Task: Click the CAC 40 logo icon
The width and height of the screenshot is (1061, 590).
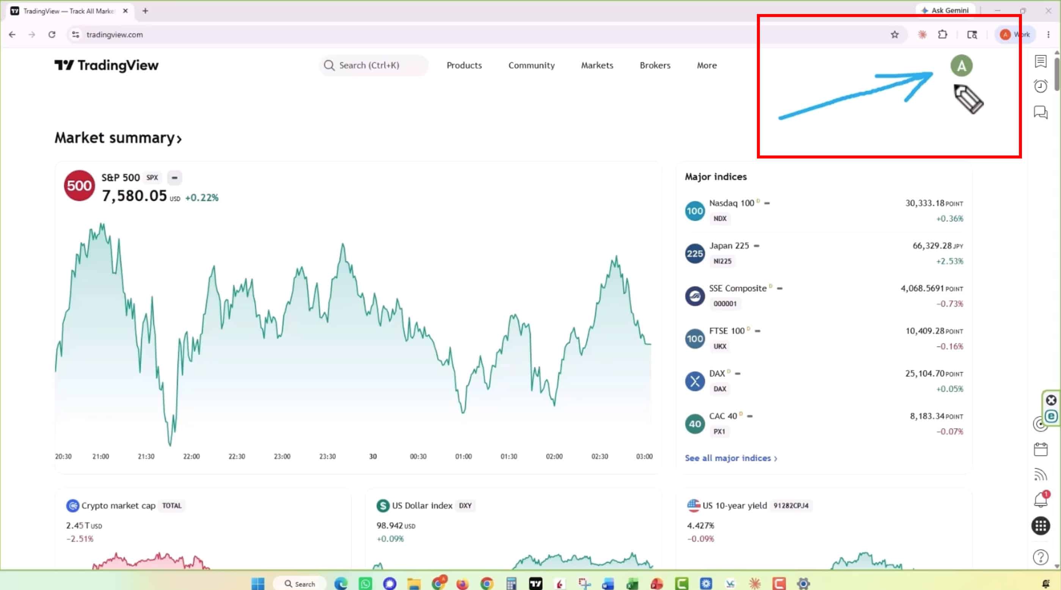Action: point(695,424)
